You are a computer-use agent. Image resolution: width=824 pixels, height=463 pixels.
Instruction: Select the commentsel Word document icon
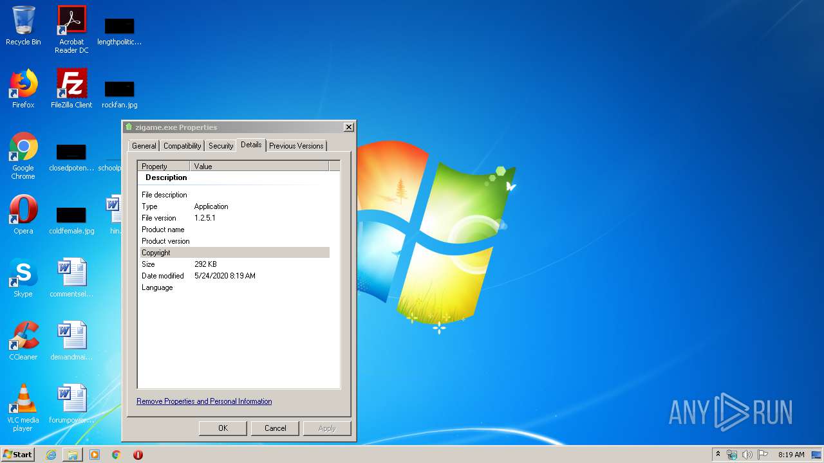71,278
